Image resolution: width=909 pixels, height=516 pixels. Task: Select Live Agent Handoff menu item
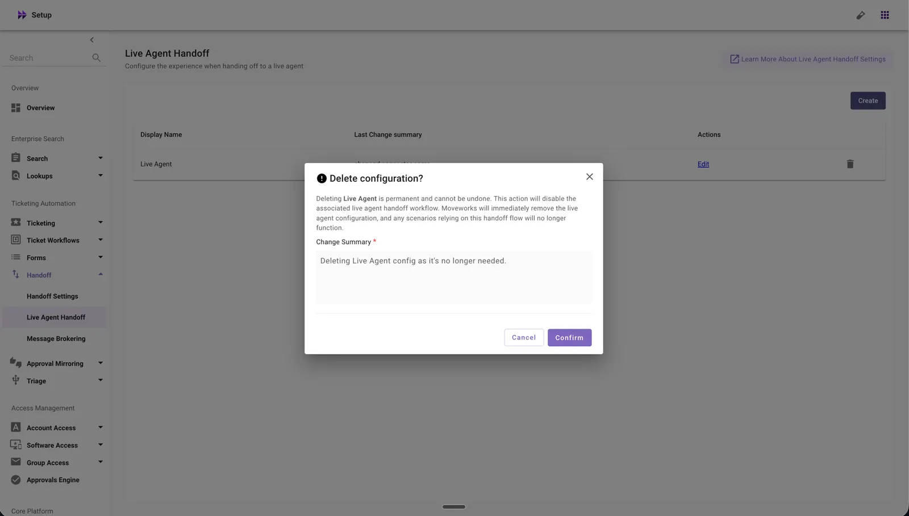pyautogui.click(x=56, y=317)
